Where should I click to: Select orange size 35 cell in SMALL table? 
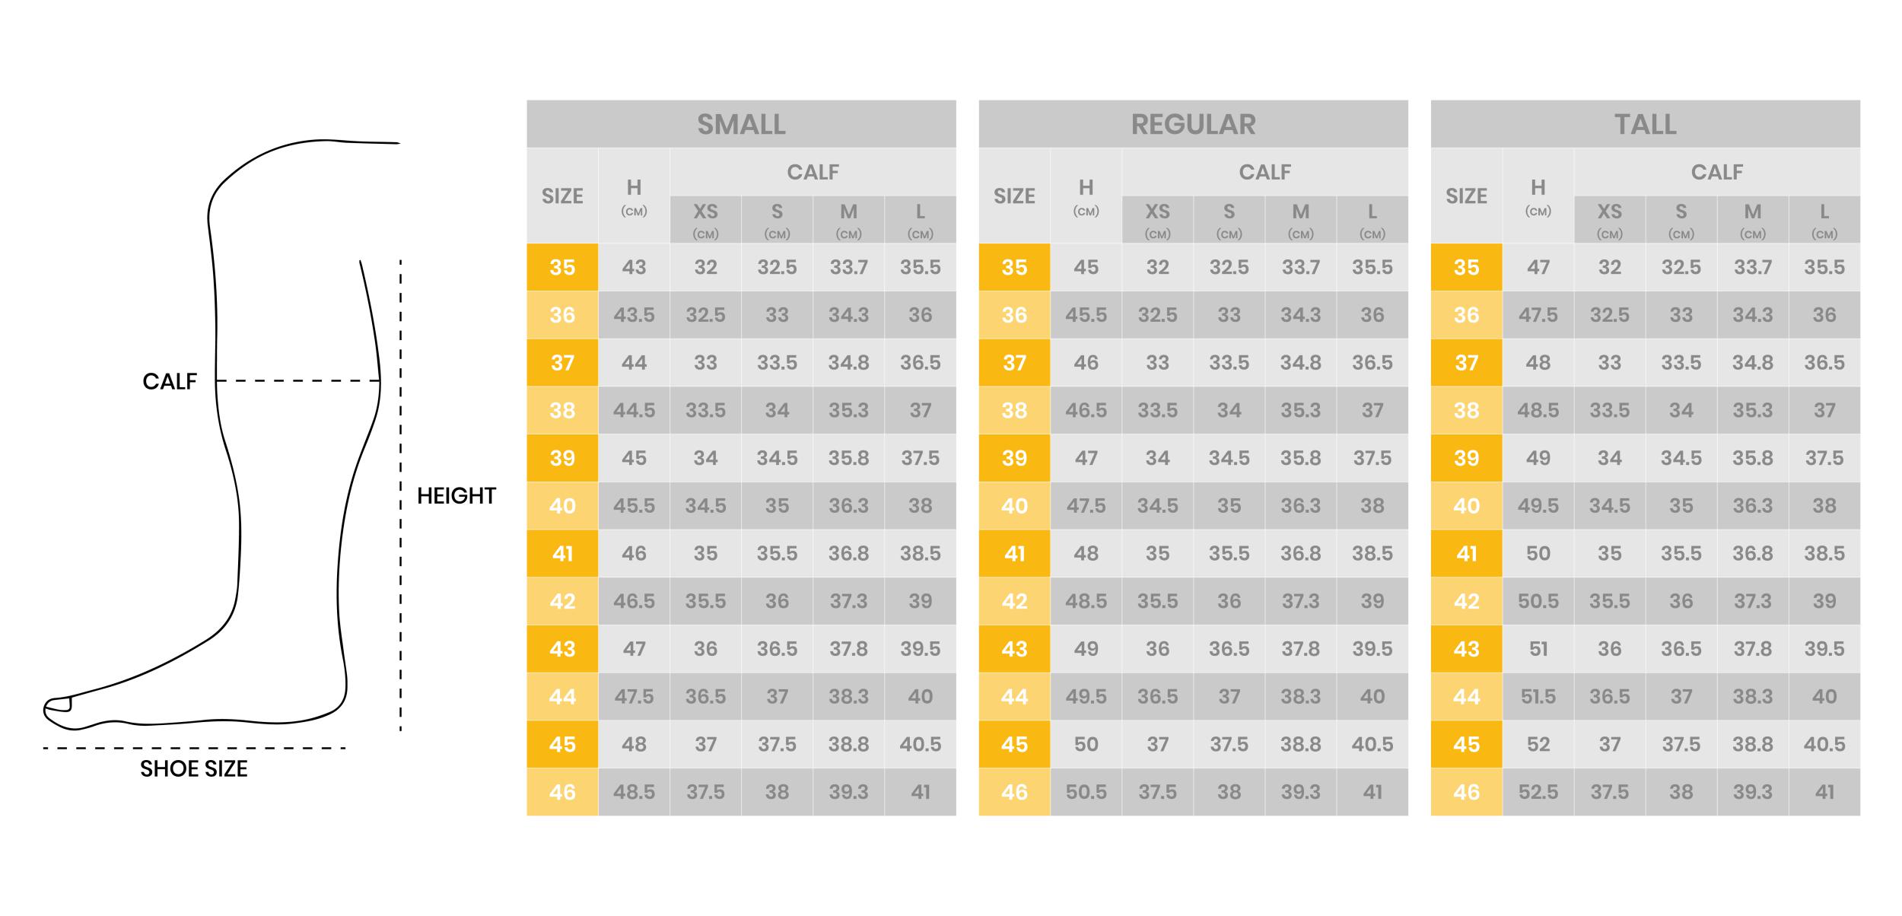tap(562, 268)
